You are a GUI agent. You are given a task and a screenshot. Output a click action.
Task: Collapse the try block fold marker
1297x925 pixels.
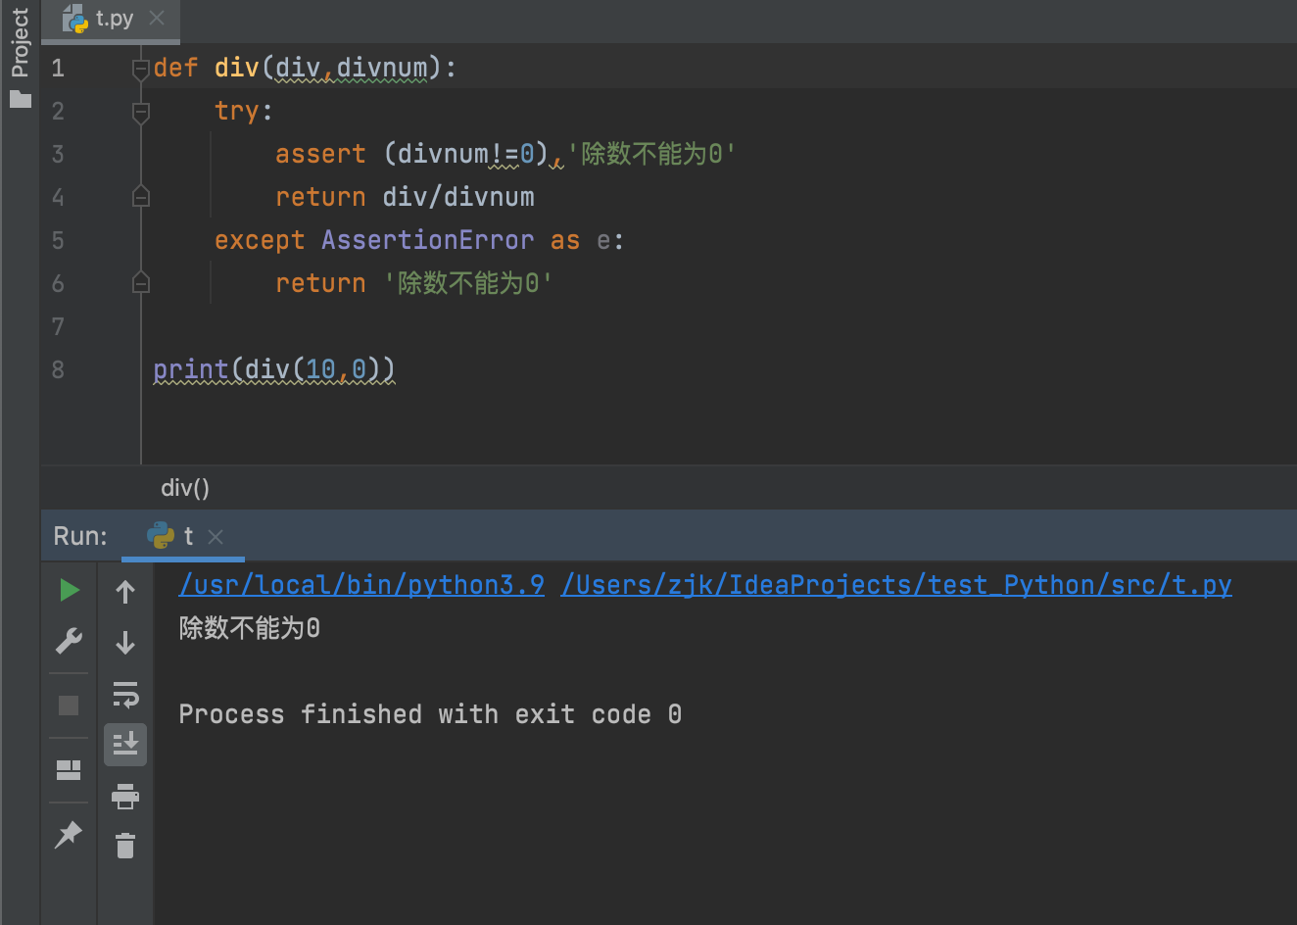tap(141, 112)
